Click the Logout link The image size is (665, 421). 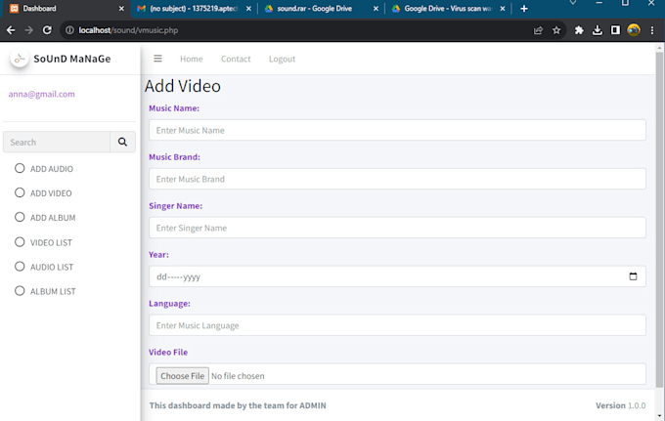(282, 59)
